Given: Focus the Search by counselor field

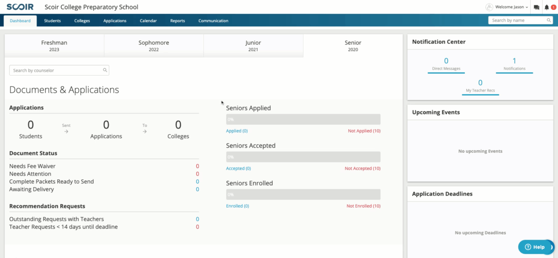Looking at the screenshot, I should [59, 70].
